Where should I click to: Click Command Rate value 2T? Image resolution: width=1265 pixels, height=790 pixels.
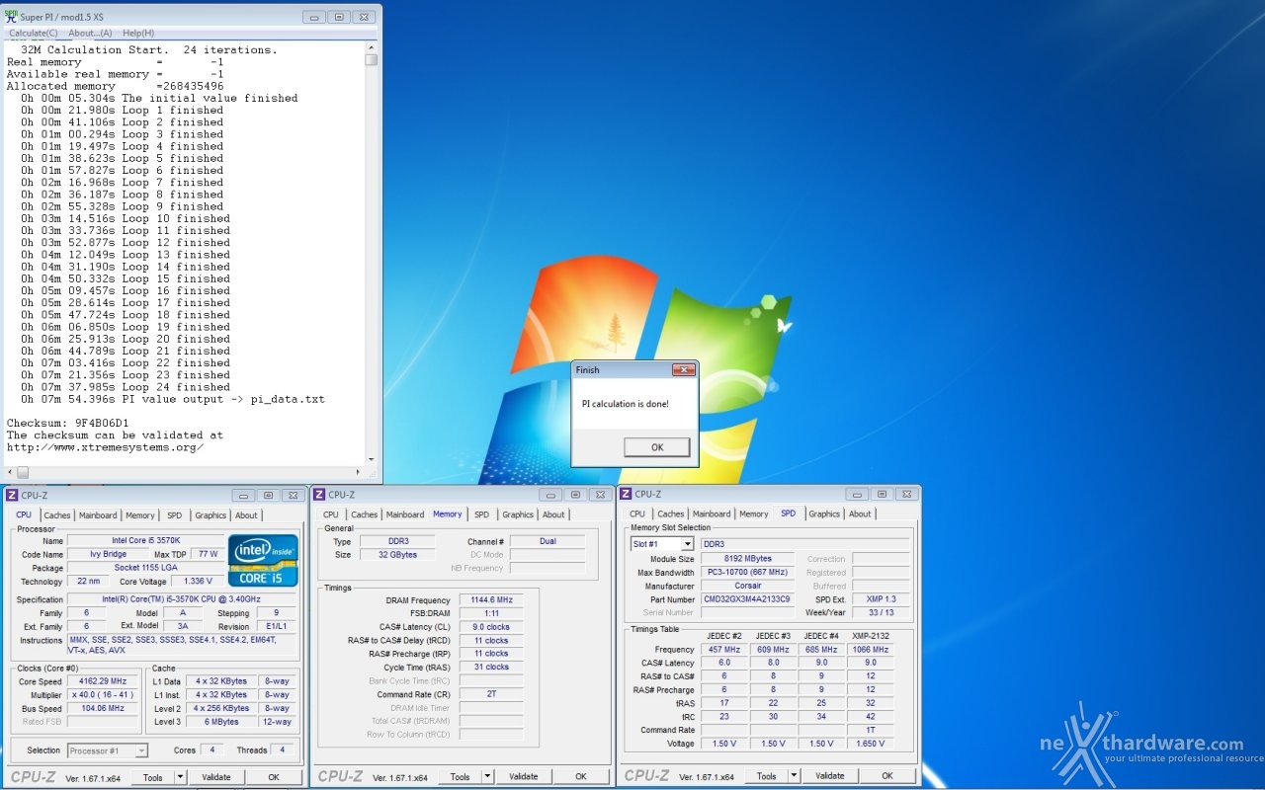point(491,694)
